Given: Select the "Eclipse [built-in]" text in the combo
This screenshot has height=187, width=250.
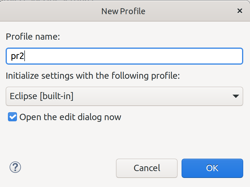Looking at the screenshot, I should click(x=42, y=96).
